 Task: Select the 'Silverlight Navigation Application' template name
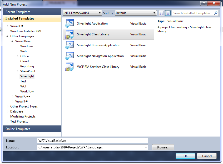pyautogui.click(x=100, y=56)
